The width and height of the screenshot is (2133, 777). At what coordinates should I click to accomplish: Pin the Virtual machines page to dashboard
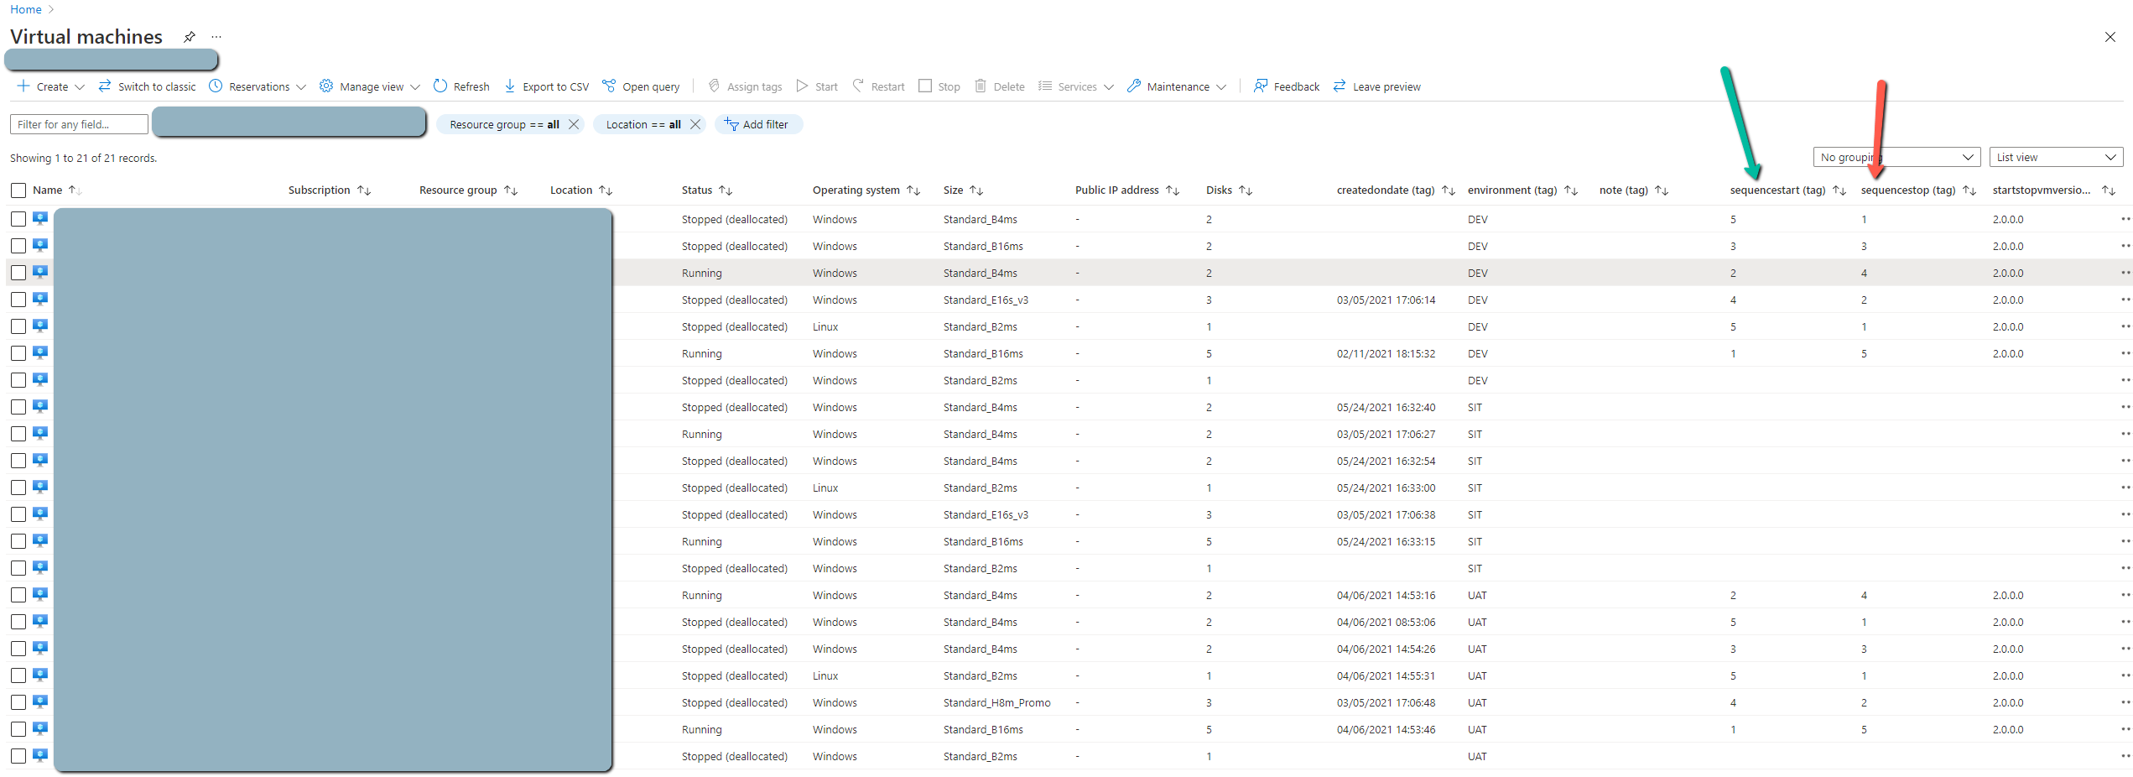click(190, 36)
